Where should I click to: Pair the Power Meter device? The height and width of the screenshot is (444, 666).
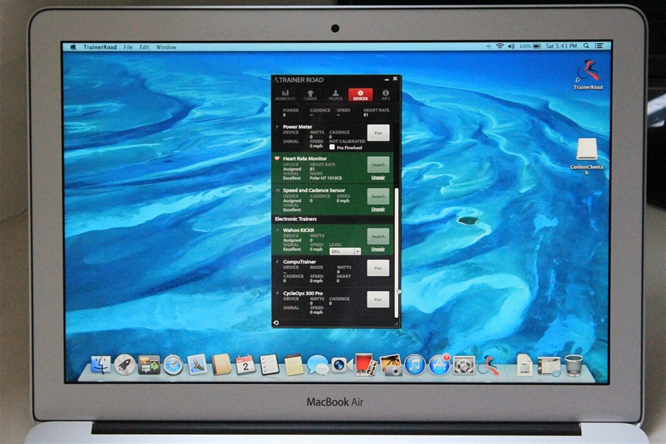click(378, 133)
